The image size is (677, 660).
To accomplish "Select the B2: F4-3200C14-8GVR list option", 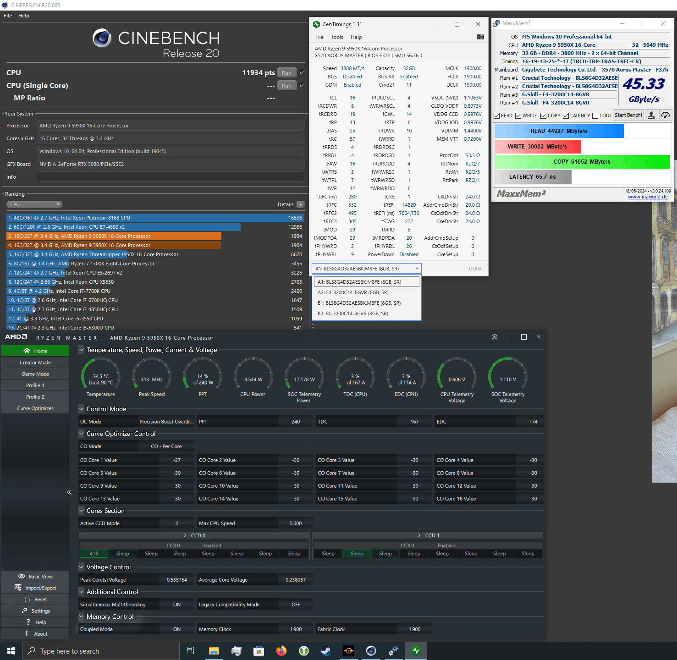I will tap(366, 313).
